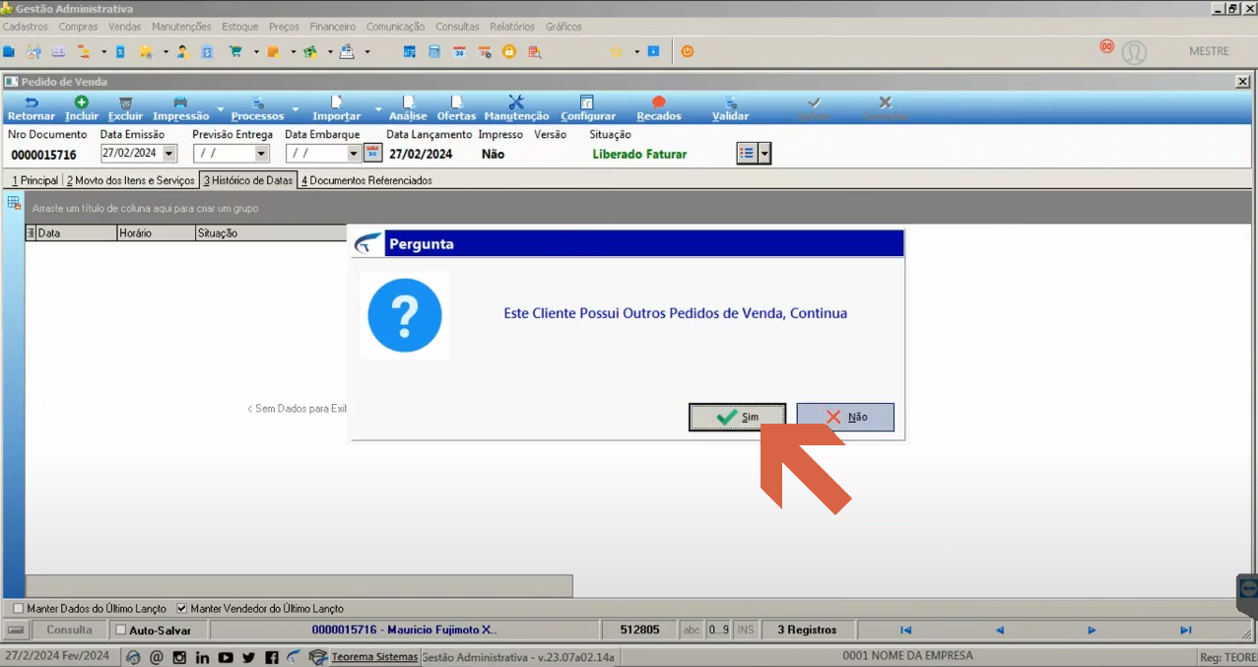Open the Configurar toolbar icon
The width and height of the screenshot is (1258, 667).
(587, 102)
